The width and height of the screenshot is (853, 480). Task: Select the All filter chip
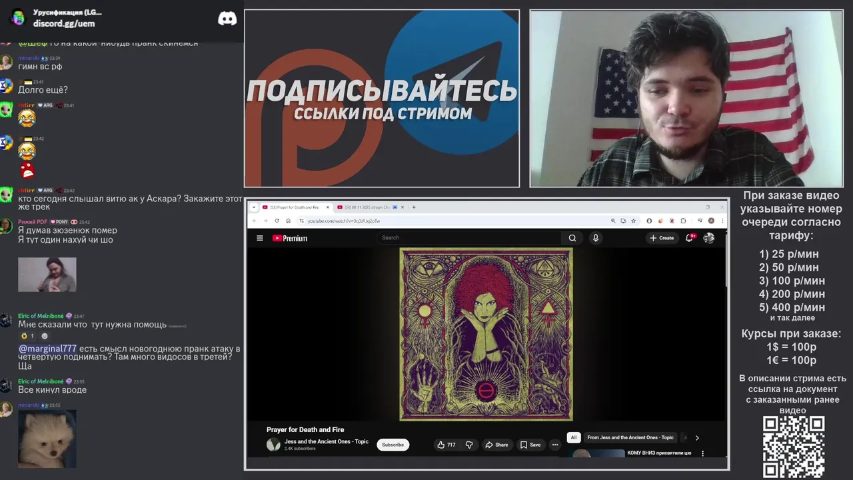tap(573, 438)
